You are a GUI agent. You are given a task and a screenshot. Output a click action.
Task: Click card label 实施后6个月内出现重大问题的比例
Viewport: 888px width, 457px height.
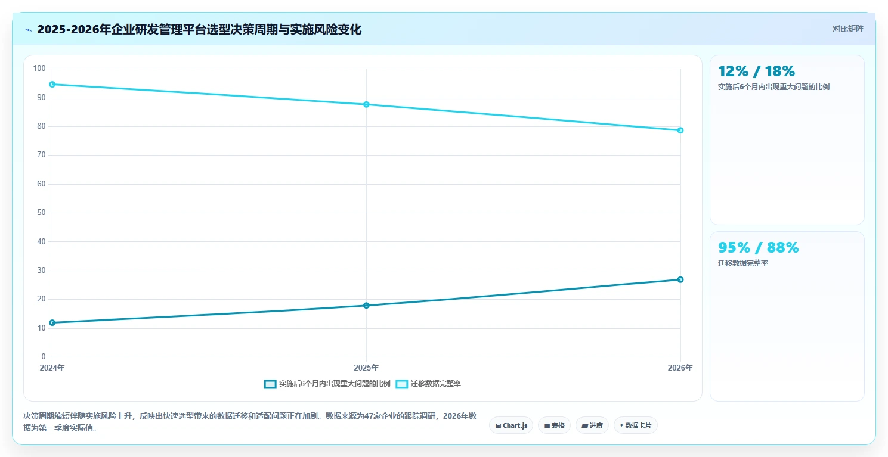click(x=773, y=87)
